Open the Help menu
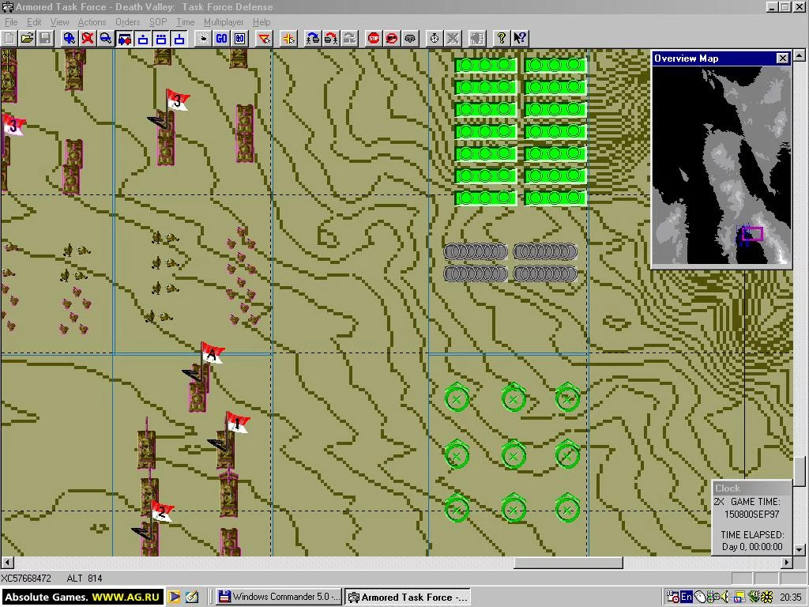This screenshot has height=607, width=809. coord(262,21)
